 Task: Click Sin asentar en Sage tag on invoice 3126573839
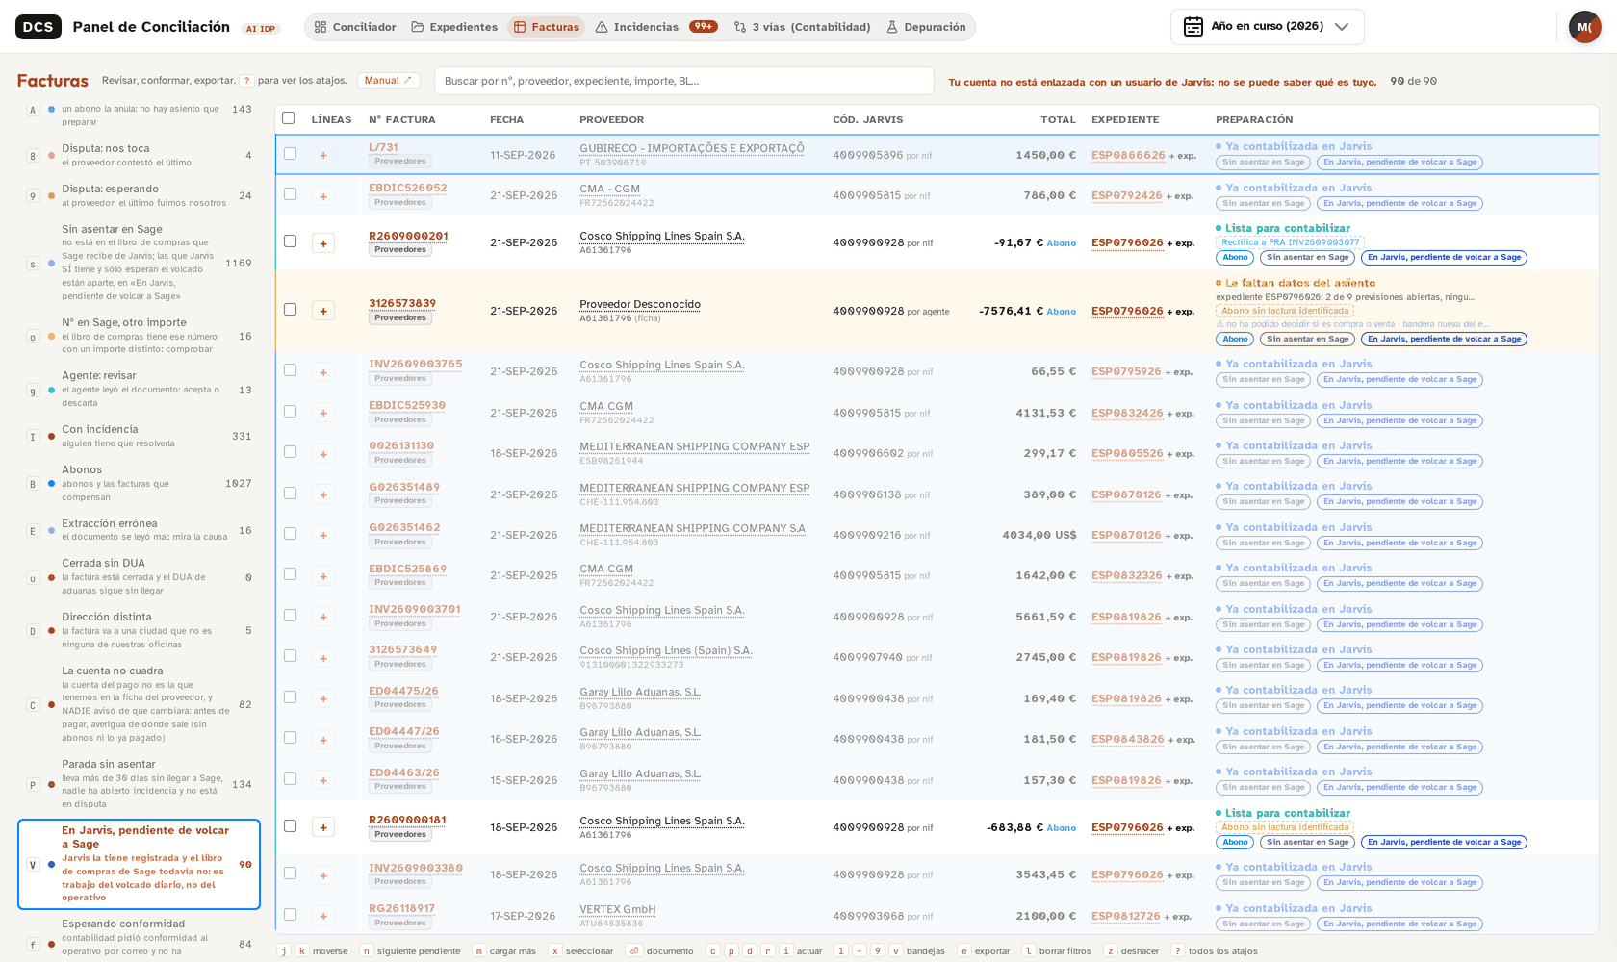point(1307,339)
